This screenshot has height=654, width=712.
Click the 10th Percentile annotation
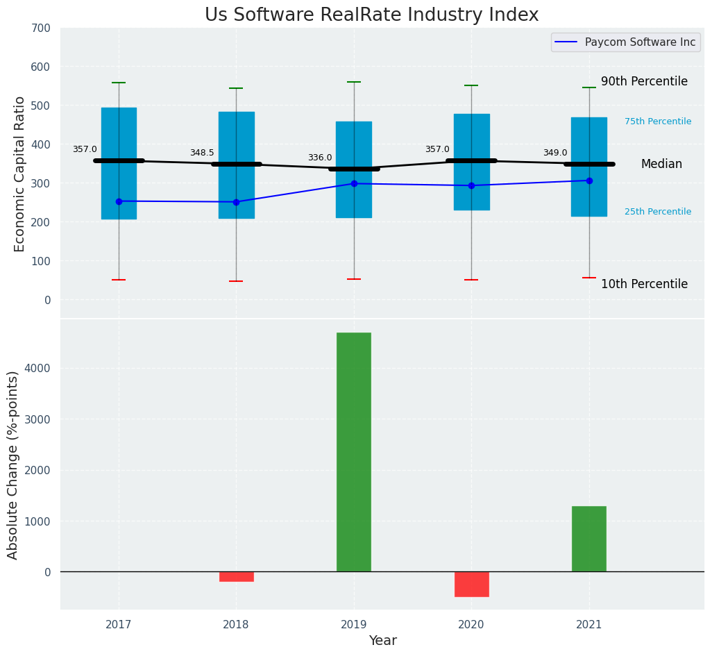click(644, 284)
